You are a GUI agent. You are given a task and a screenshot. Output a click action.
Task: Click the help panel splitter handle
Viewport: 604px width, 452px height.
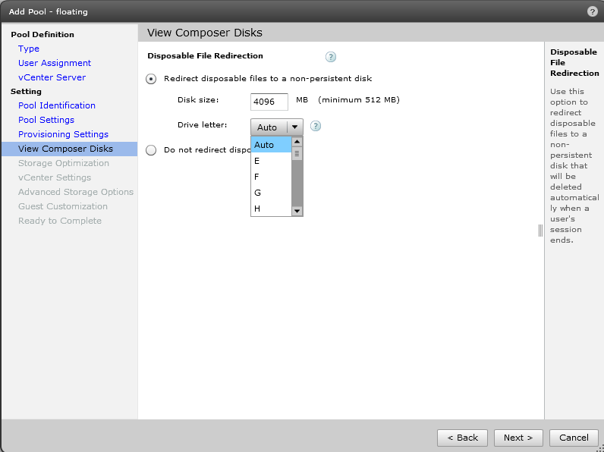click(540, 231)
